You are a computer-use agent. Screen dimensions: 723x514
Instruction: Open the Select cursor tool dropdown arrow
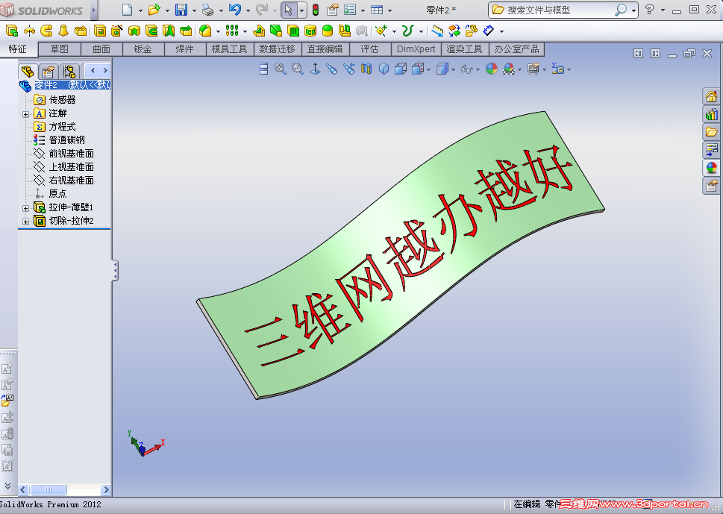(301, 10)
